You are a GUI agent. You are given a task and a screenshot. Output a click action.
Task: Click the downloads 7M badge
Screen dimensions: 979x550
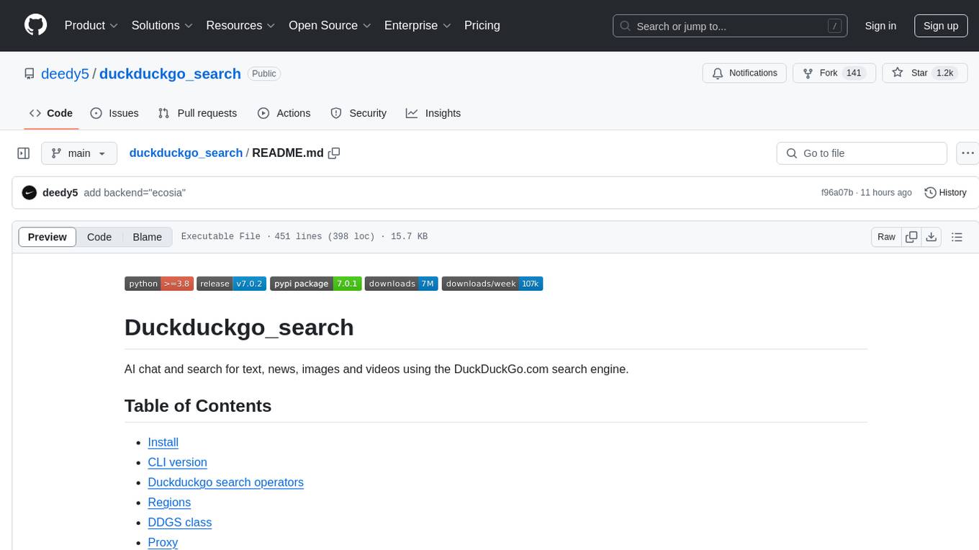coord(402,284)
